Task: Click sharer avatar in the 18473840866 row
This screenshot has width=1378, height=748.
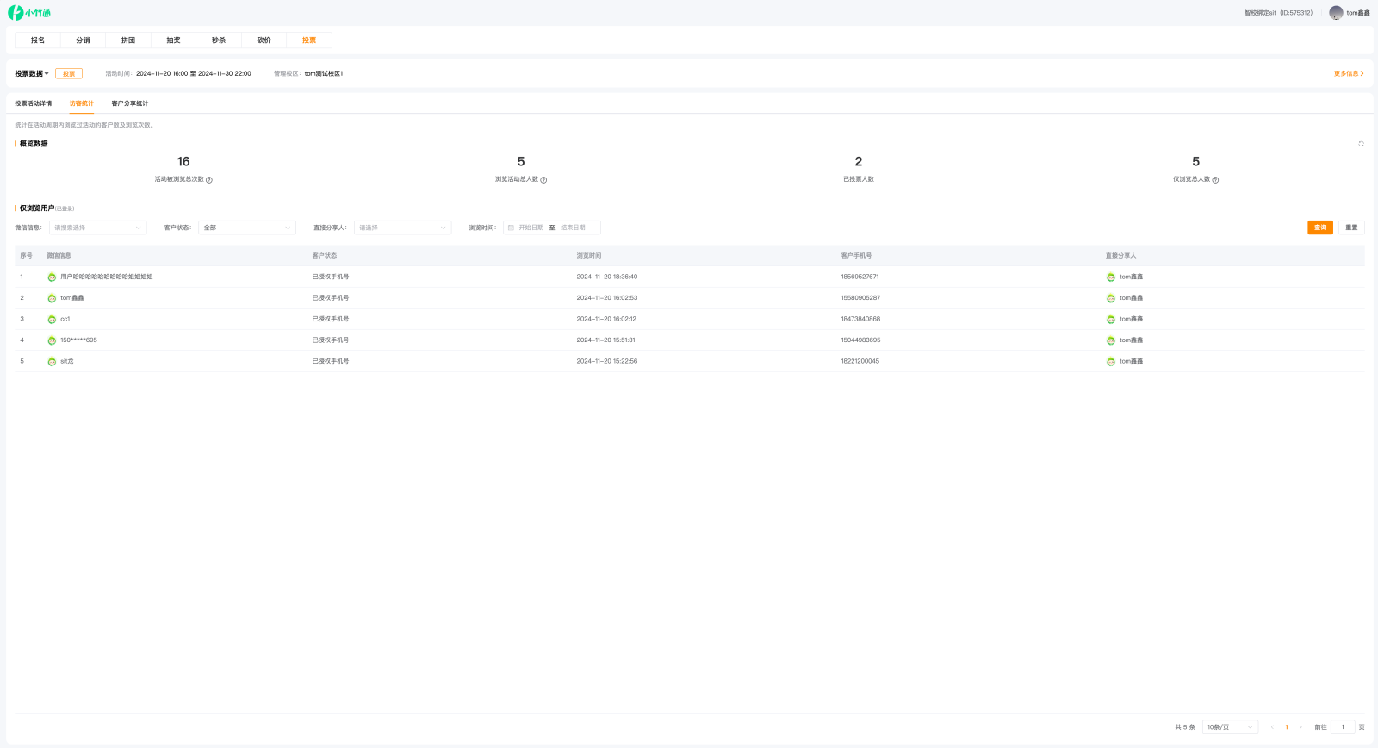Action: (1111, 320)
